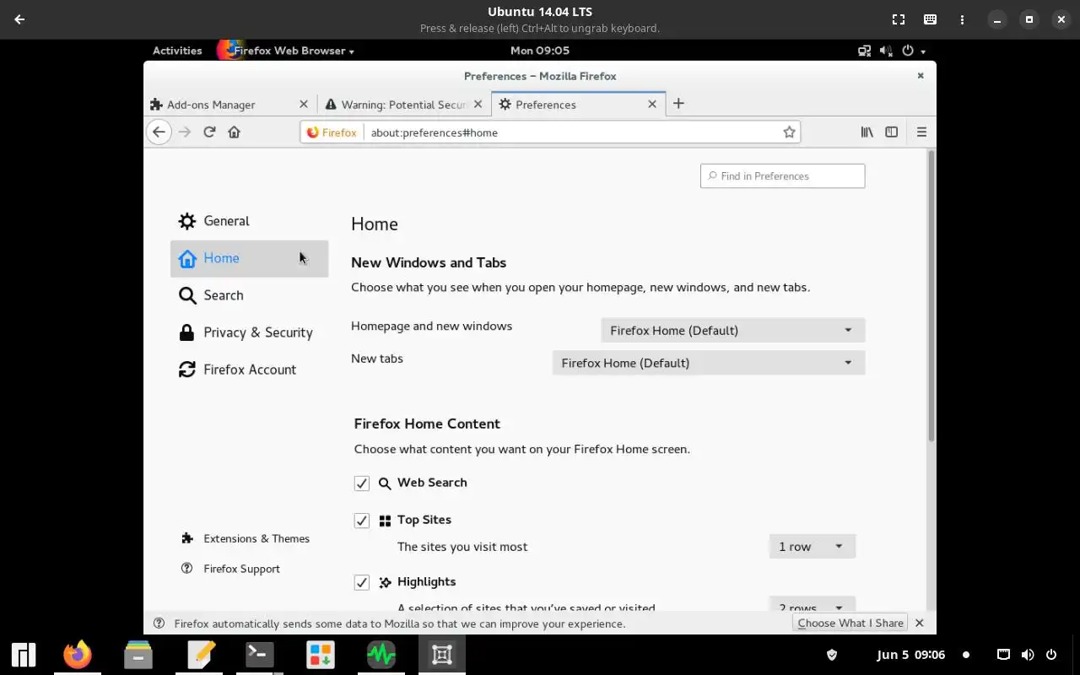Open Privacy & Security category
Screen dimensions: 1080x675
click(x=249, y=332)
